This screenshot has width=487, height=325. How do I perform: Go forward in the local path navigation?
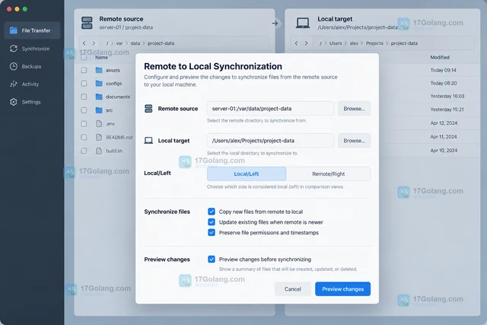click(306, 43)
